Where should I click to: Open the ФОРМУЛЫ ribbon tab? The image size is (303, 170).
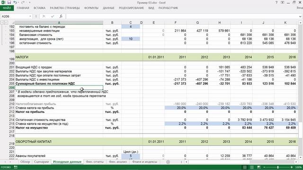(x=91, y=8)
